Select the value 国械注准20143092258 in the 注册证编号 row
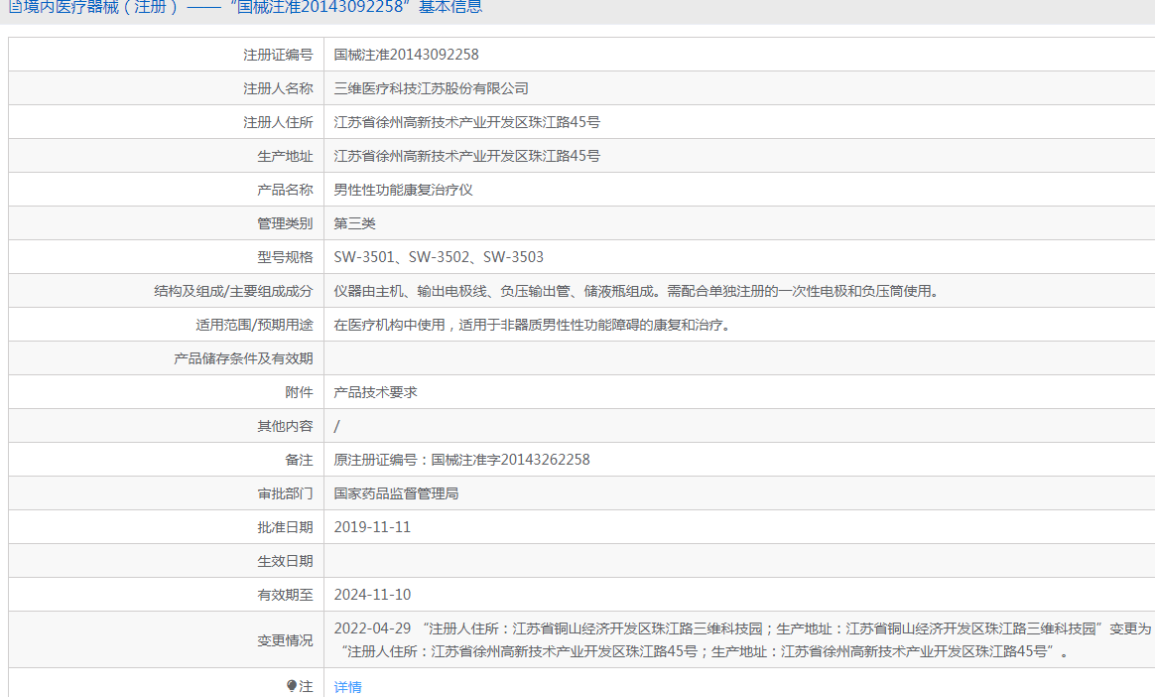 coord(406,55)
